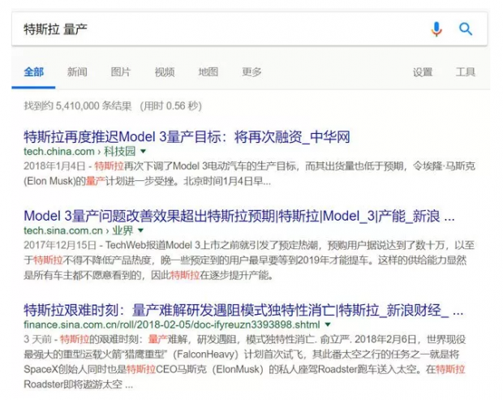The image size is (503, 400).
Task: Click the 找到约 5,410,000 条结果 stats text
Action: pos(78,105)
